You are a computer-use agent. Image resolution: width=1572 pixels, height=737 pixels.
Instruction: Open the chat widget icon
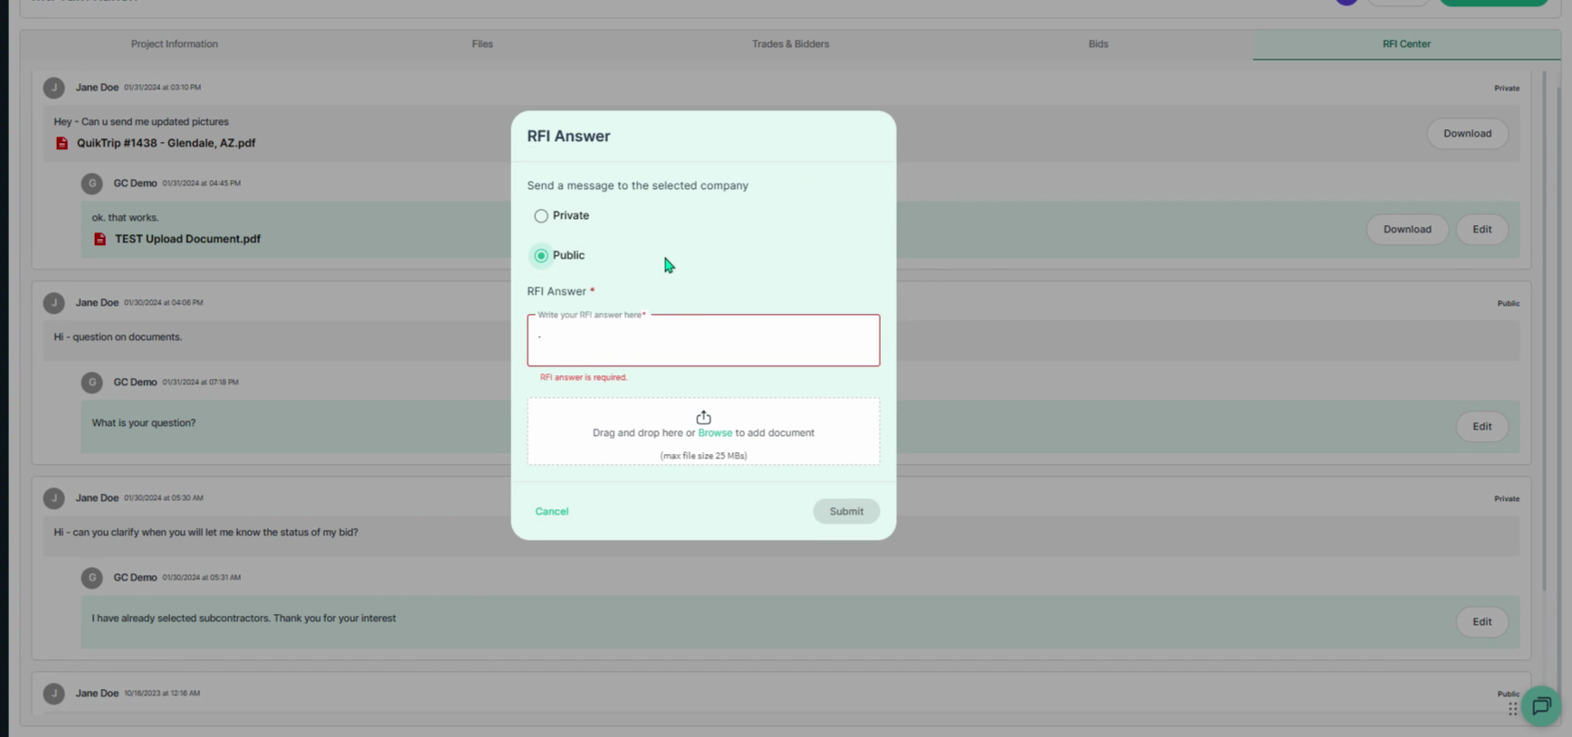(x=1540, y=706)
